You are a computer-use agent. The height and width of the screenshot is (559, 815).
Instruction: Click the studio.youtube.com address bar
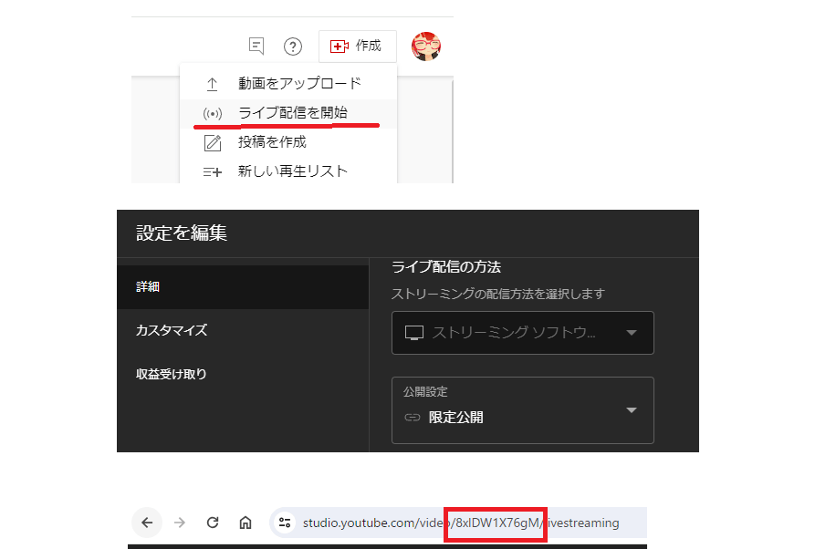458,523
